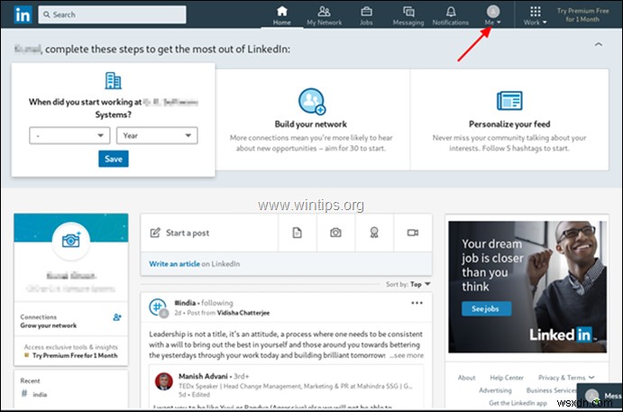Open the Build your network heading
623x412 pixels.
[x=311, y=124]
